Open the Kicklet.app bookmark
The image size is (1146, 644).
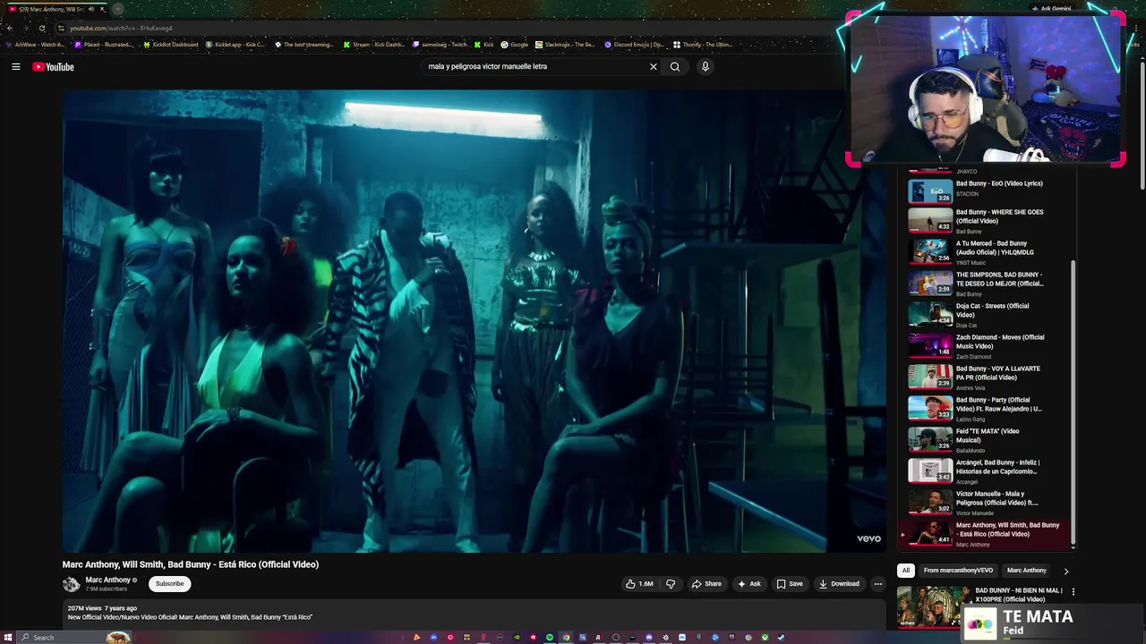coord(237,44)
